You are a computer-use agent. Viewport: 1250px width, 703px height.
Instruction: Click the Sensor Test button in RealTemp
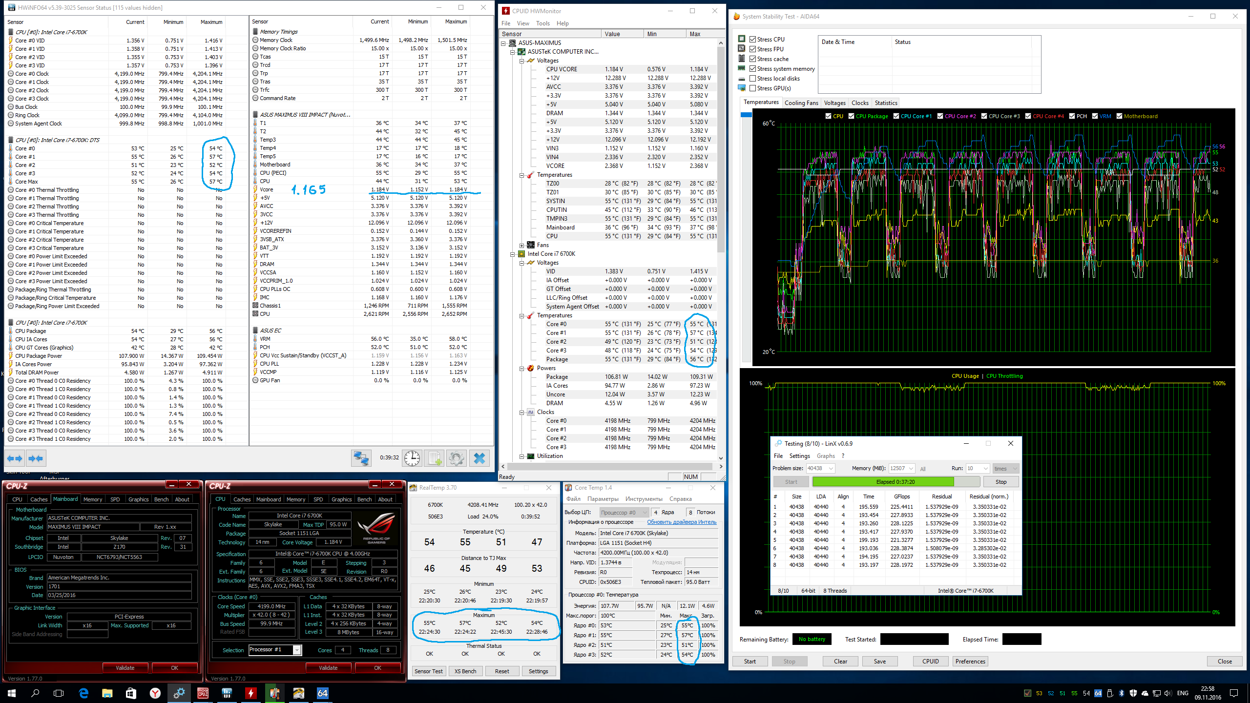click(x=428, y=671)
